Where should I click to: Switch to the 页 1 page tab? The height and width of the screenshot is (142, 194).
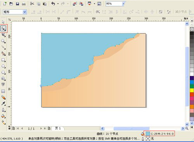click(x=58, y=128)
